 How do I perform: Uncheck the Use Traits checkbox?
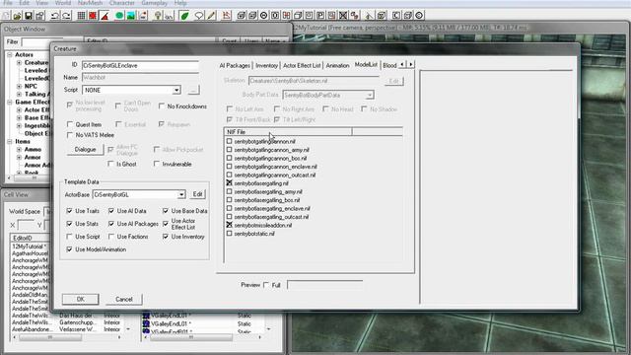pyautogui.click(x=69, y=211)
